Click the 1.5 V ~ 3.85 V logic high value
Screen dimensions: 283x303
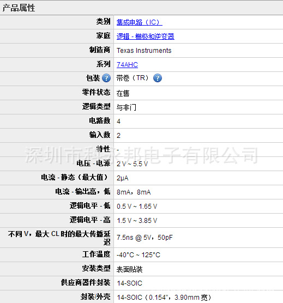137,221
